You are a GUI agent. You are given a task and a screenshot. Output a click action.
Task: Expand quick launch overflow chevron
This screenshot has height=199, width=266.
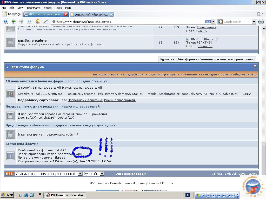coord(40,194)
